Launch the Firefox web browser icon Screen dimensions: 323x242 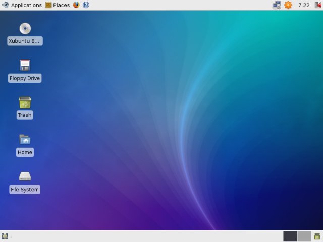pyautogui.click(x=76, y=5)
